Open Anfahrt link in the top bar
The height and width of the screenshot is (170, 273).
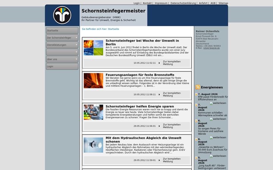[x=203, y=3]
